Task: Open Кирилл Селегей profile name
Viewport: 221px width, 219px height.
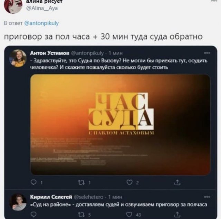Action: [51, 197]
